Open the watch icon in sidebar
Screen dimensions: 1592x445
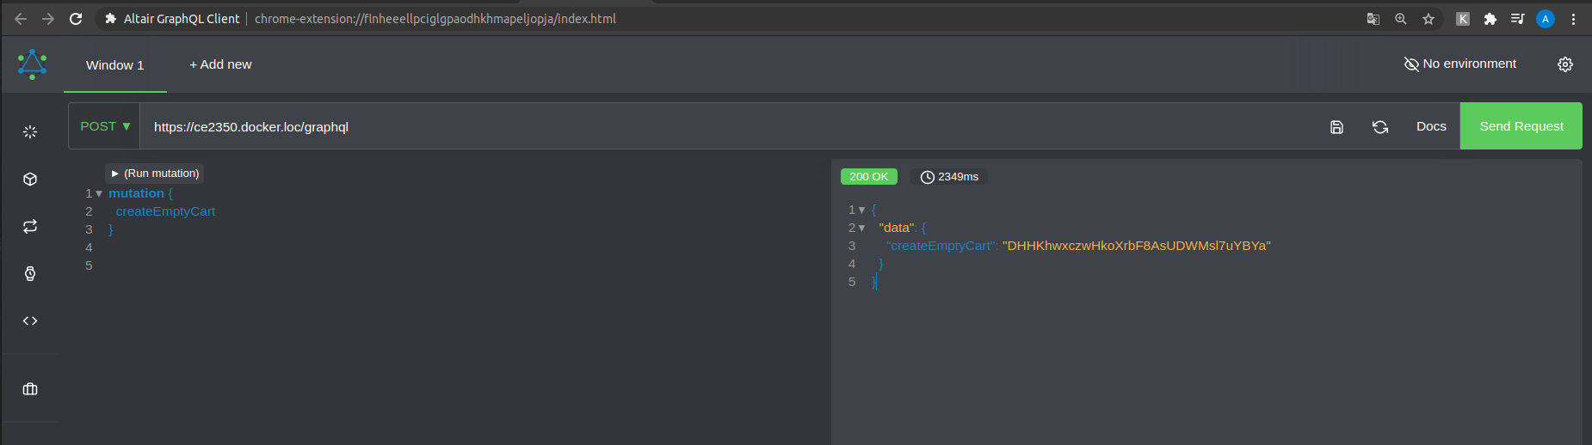30,274
